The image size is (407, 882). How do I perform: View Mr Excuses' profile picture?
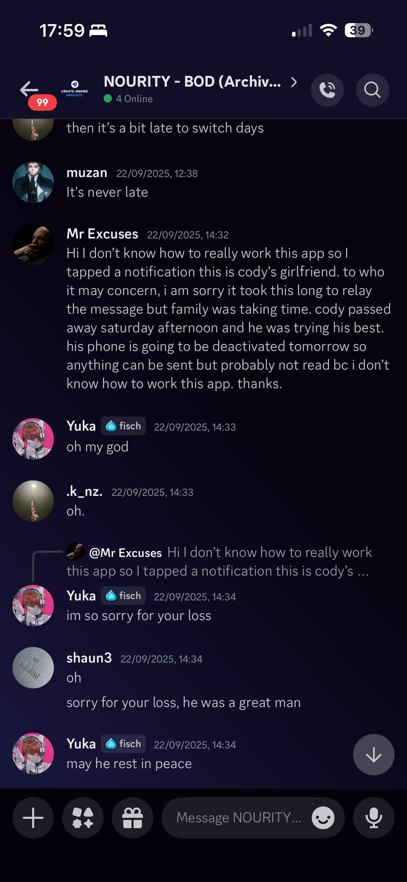tap(33, 244)
